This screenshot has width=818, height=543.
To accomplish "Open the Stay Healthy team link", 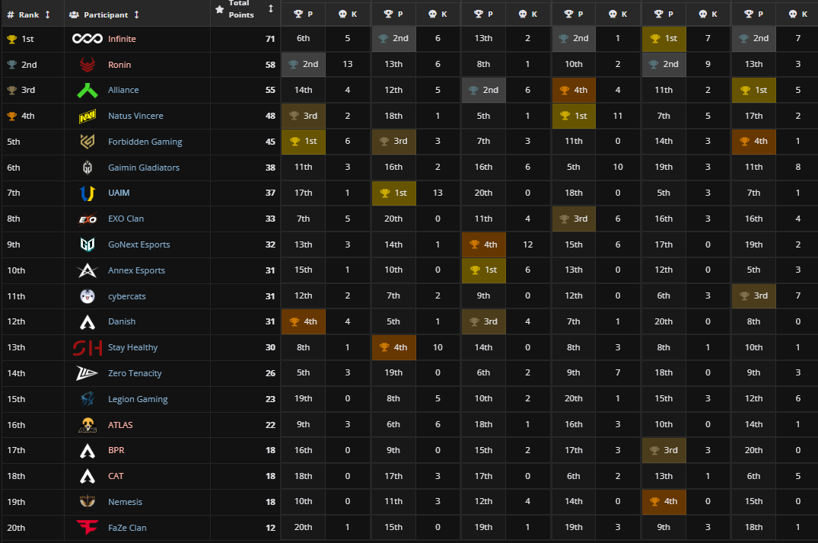I will pyautogui.click(x=132, y=347).
